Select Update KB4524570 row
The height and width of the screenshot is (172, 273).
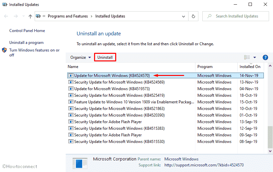click(165, 76)
